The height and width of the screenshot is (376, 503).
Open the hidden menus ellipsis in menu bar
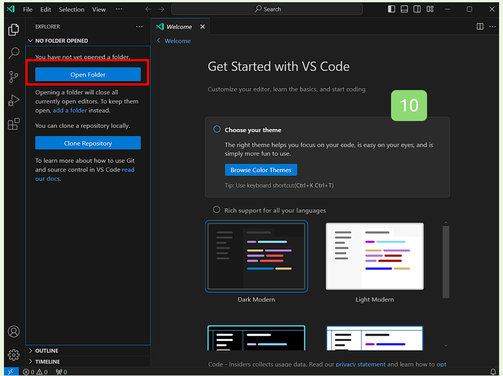tap(119, 9)
